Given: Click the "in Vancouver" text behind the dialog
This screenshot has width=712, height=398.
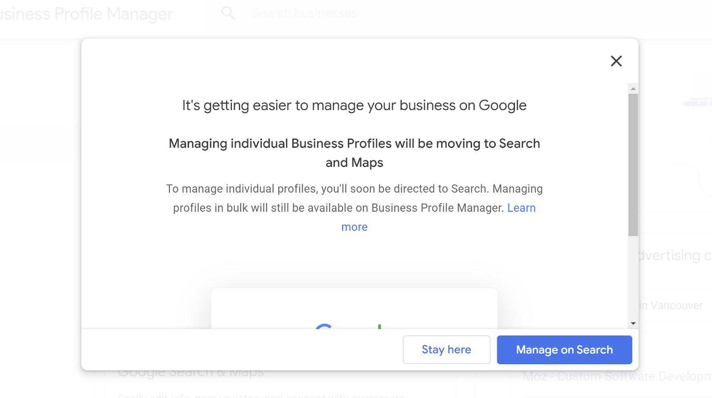Looking at the screenshot, I should [671, 306].
